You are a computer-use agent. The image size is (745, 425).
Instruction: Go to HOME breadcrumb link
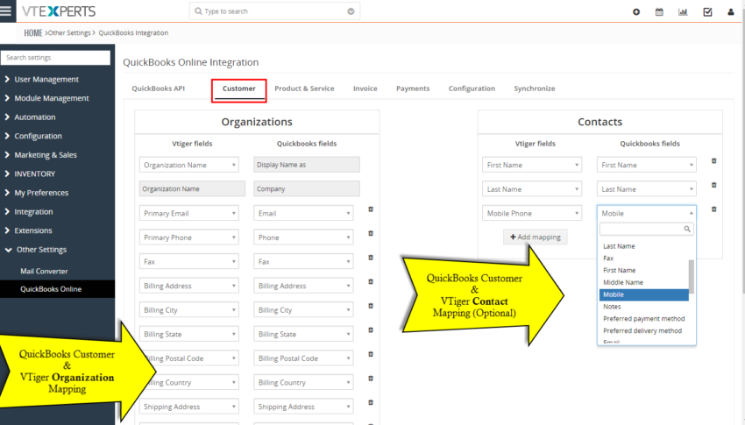33,32
